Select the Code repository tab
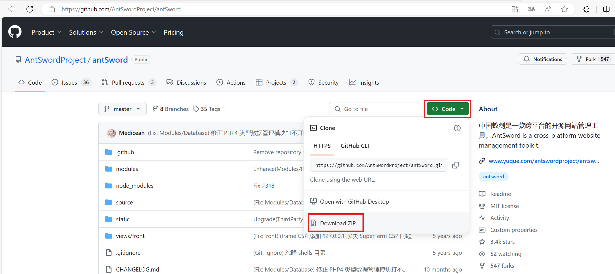The width and height of the screenshot is (615, 274). point(30,82)
